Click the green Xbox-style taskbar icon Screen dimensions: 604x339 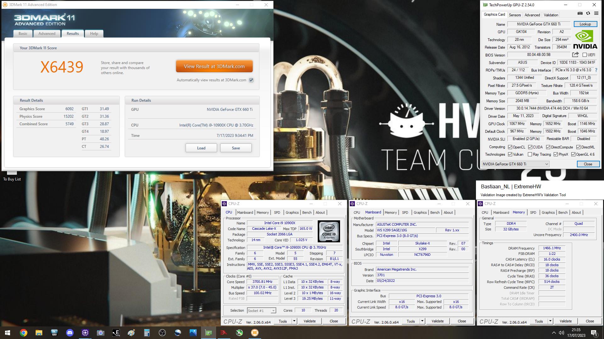(x=239, y=333)
